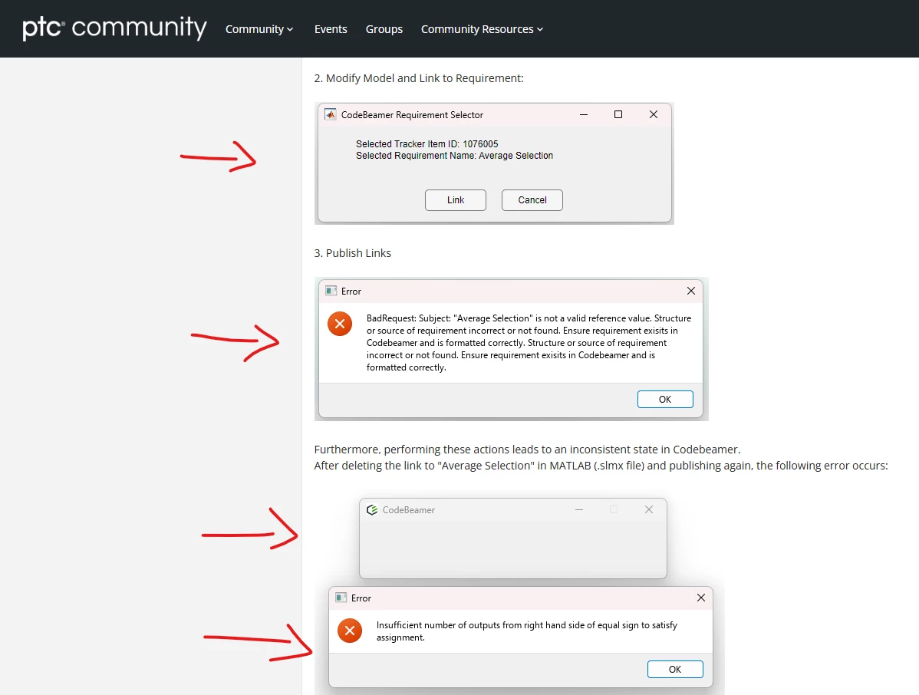Click the CodeBeamer logo icon in the empty window

[x=371, y=510]
